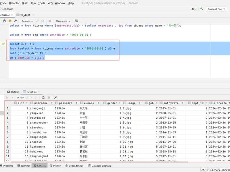
Task: Open the Terminal tool window
Action: (x=24, y=166)
